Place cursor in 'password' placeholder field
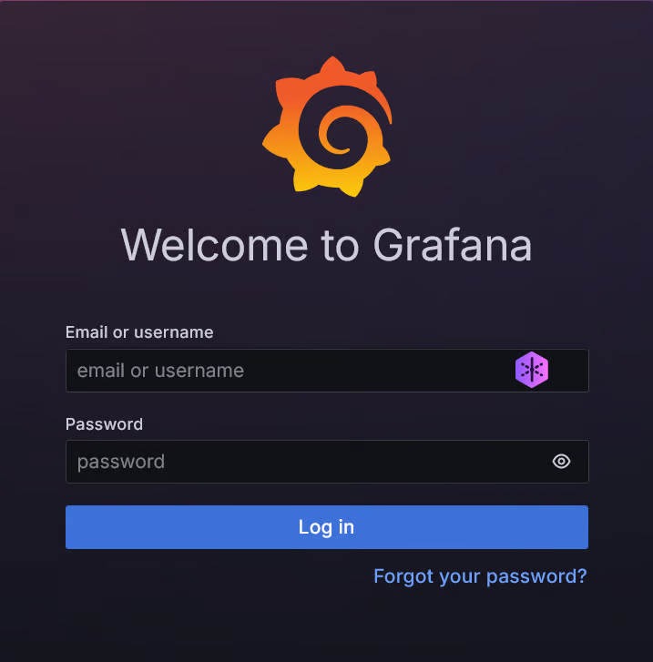Image resolution: width=653 pixels, height=662 pixels. tap(121, 462)
